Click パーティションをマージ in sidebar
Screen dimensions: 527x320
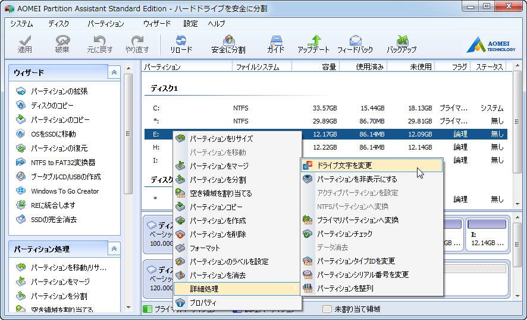(x=53, y=282)
